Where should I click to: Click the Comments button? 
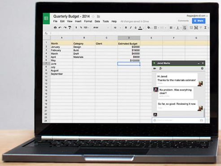[183, 21]
